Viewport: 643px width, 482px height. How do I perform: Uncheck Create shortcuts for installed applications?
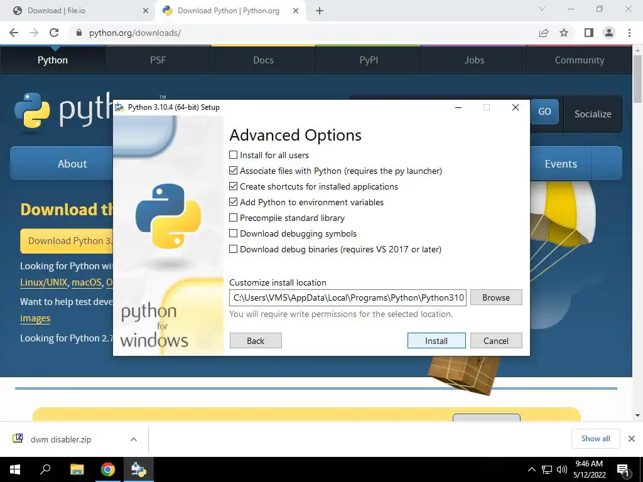click(x=234, y=186)
